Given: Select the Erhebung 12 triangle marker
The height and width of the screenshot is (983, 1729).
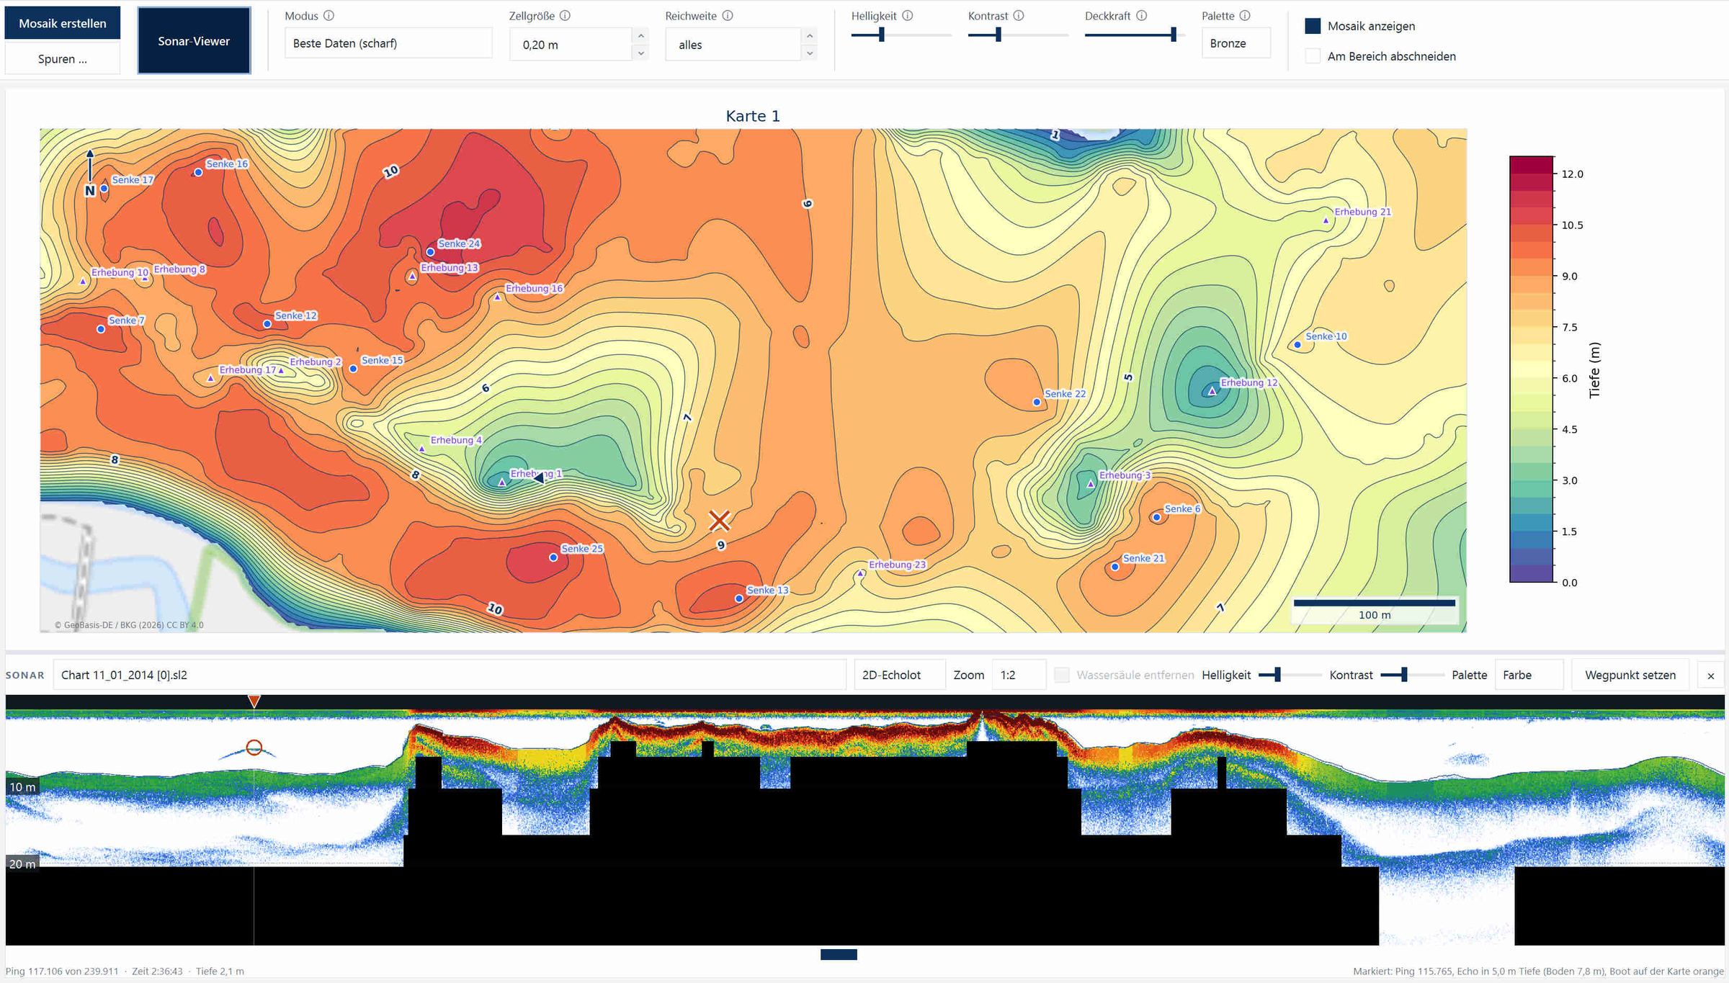Looking at the screenshot, I should (1212, 391).
